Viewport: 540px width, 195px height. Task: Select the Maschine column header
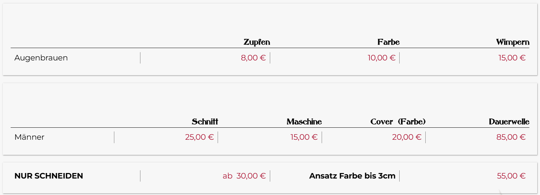click(x=304, y=122)
